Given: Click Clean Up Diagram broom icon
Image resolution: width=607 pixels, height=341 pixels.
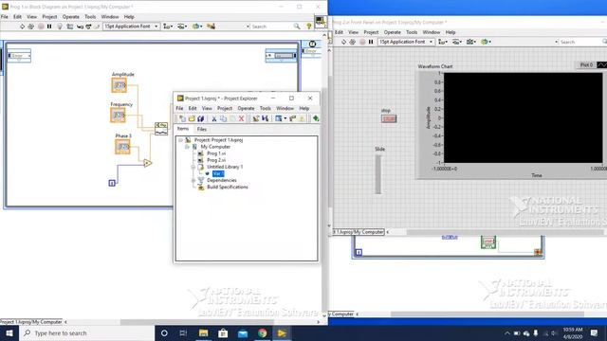Looking at the screenshot, I should tap(211, 27).
